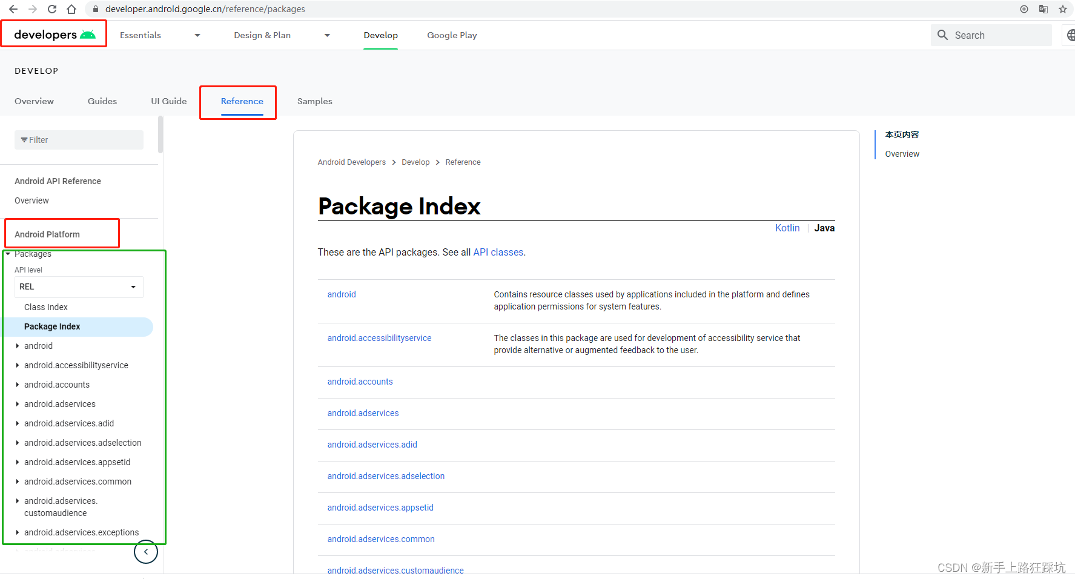Screen dimensions: 1075x579
Task: Go back with the browser back arrow
Action: coord(13,9)
